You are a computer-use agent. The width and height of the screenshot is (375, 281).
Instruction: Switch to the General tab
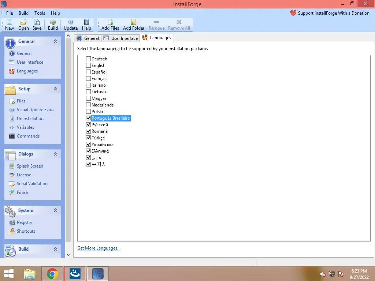click(x=88, y=38)
